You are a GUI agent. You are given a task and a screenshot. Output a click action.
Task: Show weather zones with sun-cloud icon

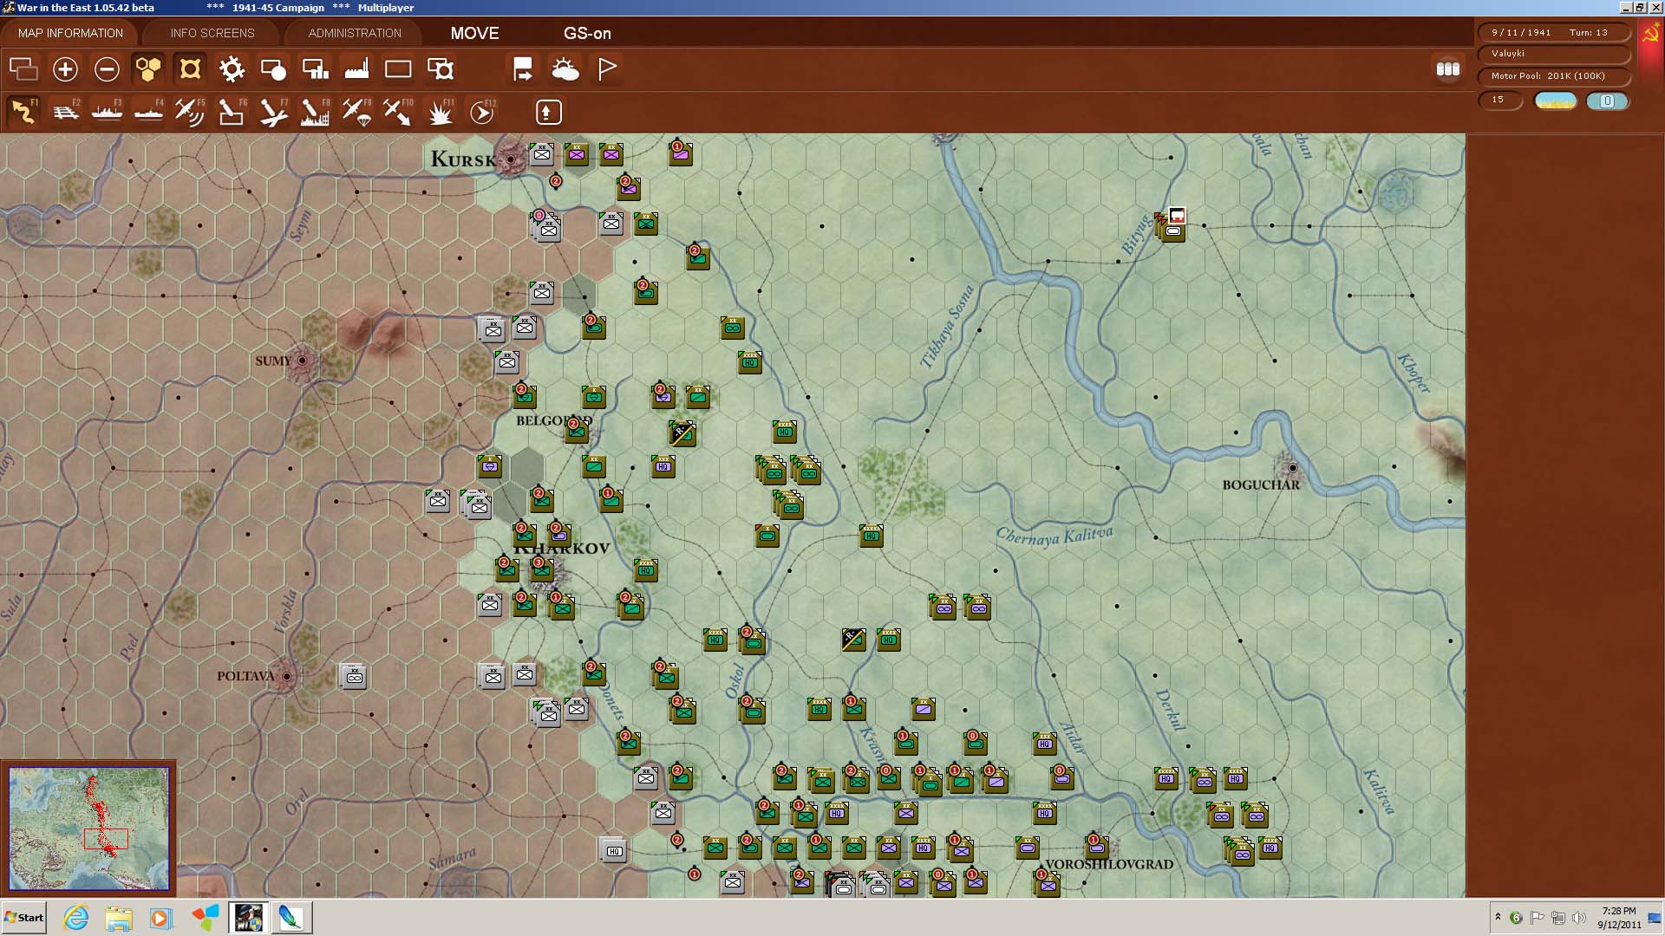(x=565, y=69)
